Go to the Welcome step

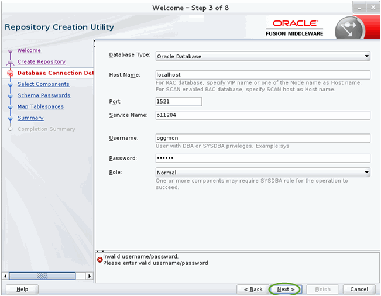pyautogui.click(x=29, y=50)
